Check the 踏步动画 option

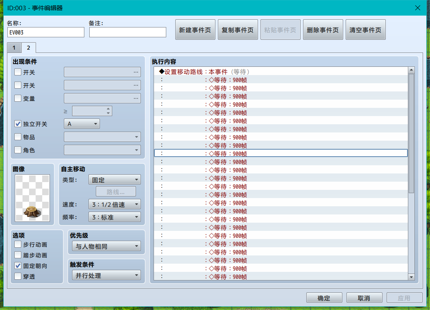pos(18,255)
